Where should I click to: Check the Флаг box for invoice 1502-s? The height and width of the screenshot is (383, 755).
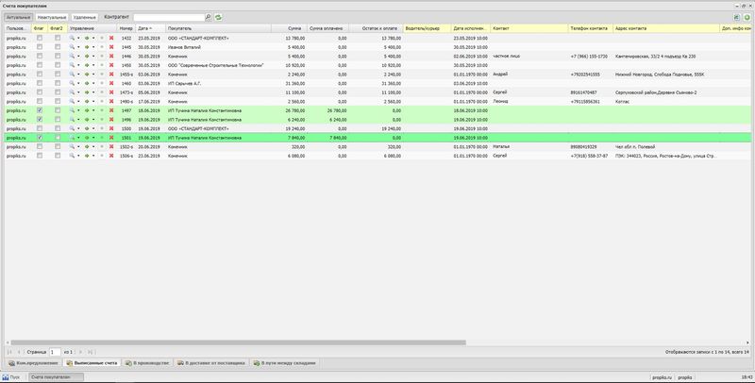click(40, 147)
